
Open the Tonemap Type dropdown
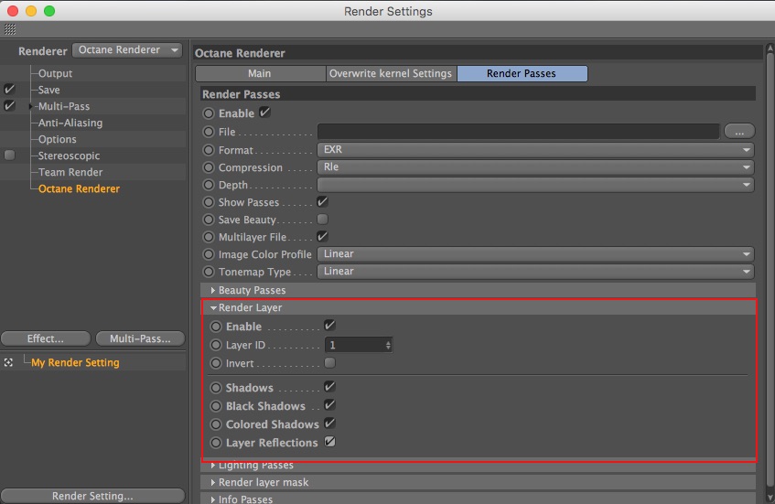click(535, 272)
